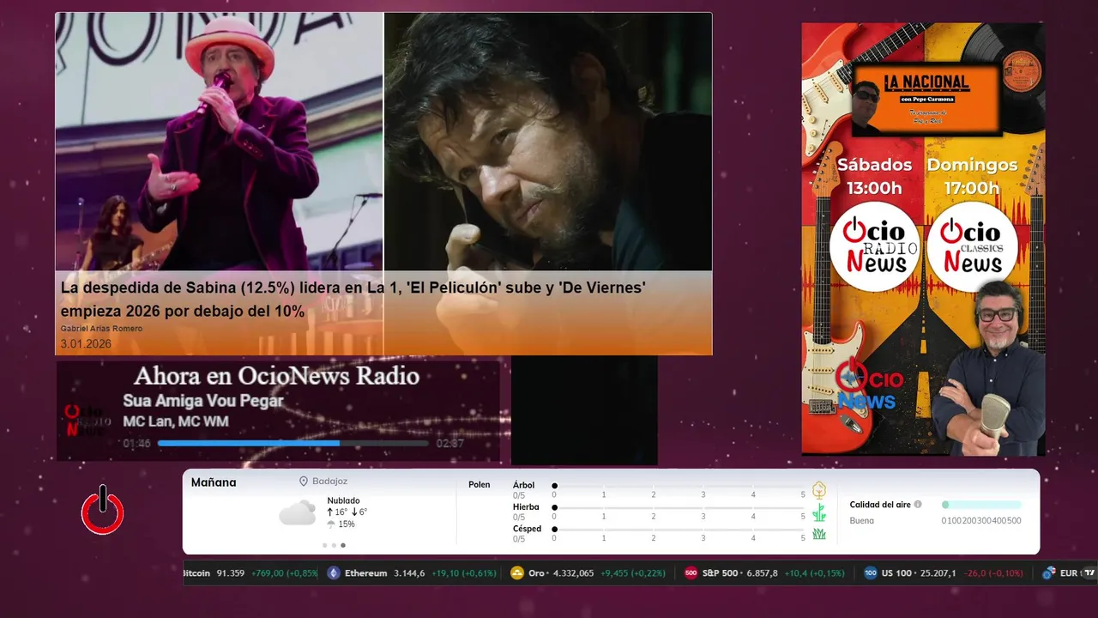Click the S&P 500 change +10,4 (+0,15%)
Image resolution: width=1098 pixels, height=618 pixels.
(x=814, y=573)
